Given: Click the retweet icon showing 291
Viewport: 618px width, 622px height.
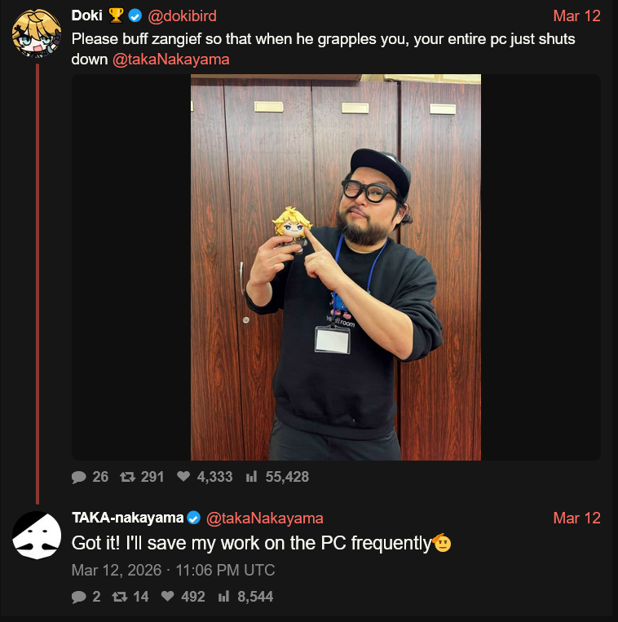Looking at the screenshot, I should (128, 477).
